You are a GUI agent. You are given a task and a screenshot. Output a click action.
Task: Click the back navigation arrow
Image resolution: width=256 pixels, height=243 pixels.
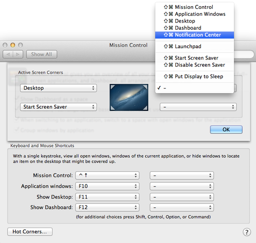pyautogui.click(x=8, y=54)
